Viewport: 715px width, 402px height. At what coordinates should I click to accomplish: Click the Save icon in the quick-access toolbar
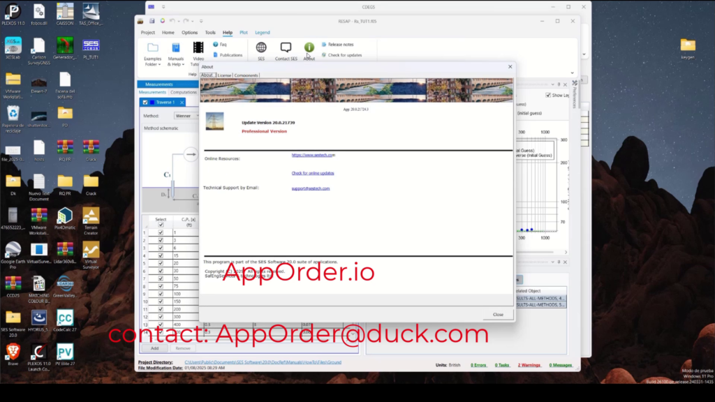click(152, 21)
